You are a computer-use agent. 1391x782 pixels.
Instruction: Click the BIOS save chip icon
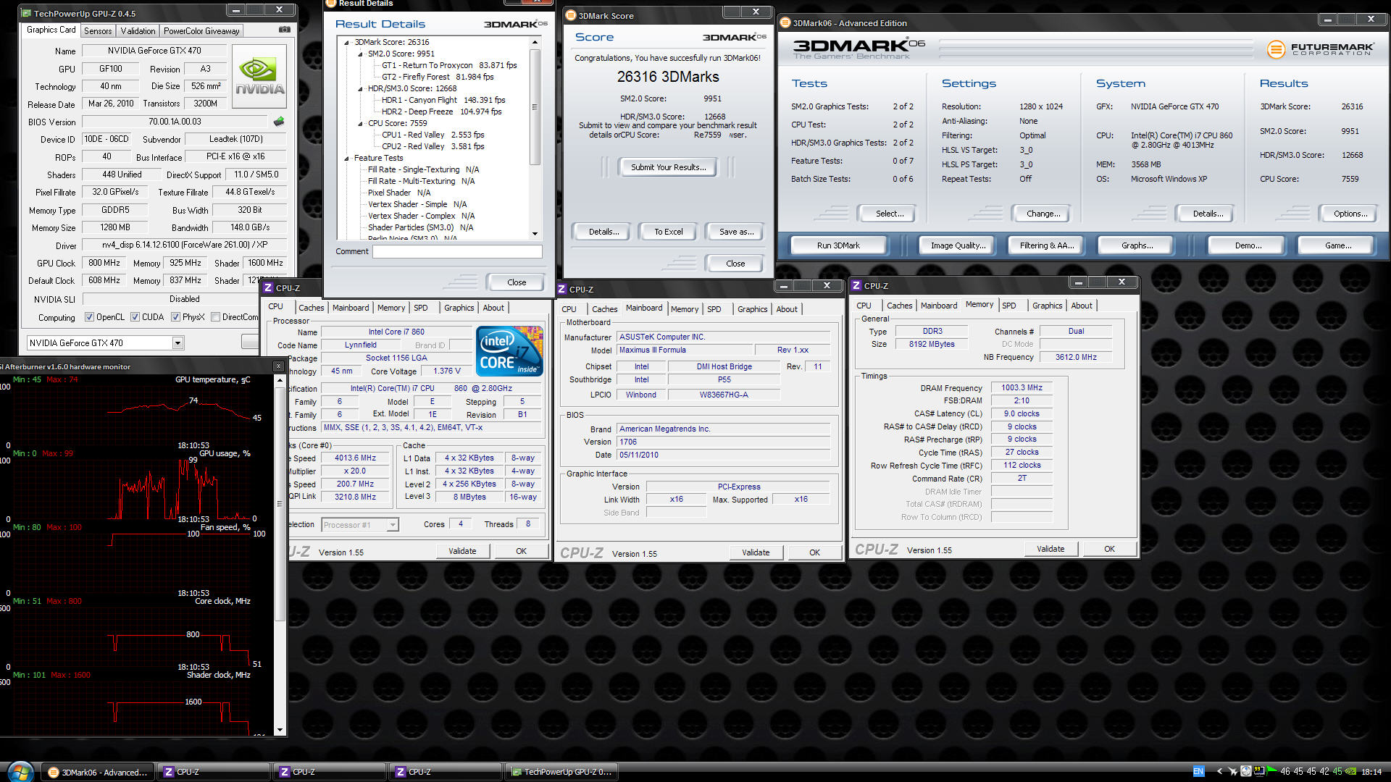(x=279, y=122)
